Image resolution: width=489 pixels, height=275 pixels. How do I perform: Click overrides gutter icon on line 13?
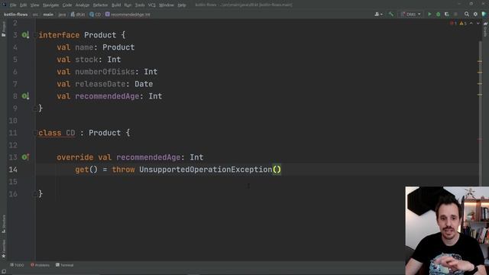[25, 157]
